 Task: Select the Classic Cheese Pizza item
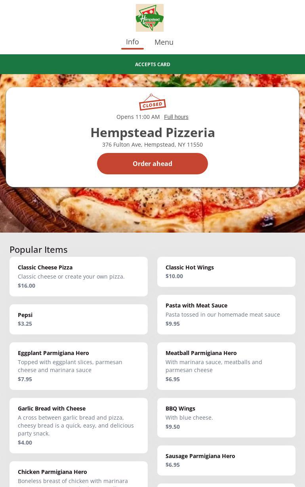click(78, 276)
